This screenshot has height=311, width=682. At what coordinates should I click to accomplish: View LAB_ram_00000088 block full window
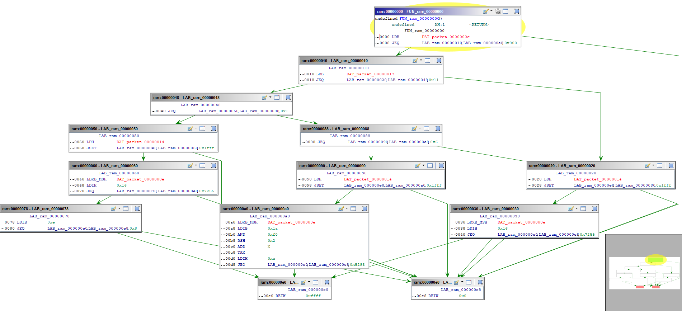coord(427,128)
